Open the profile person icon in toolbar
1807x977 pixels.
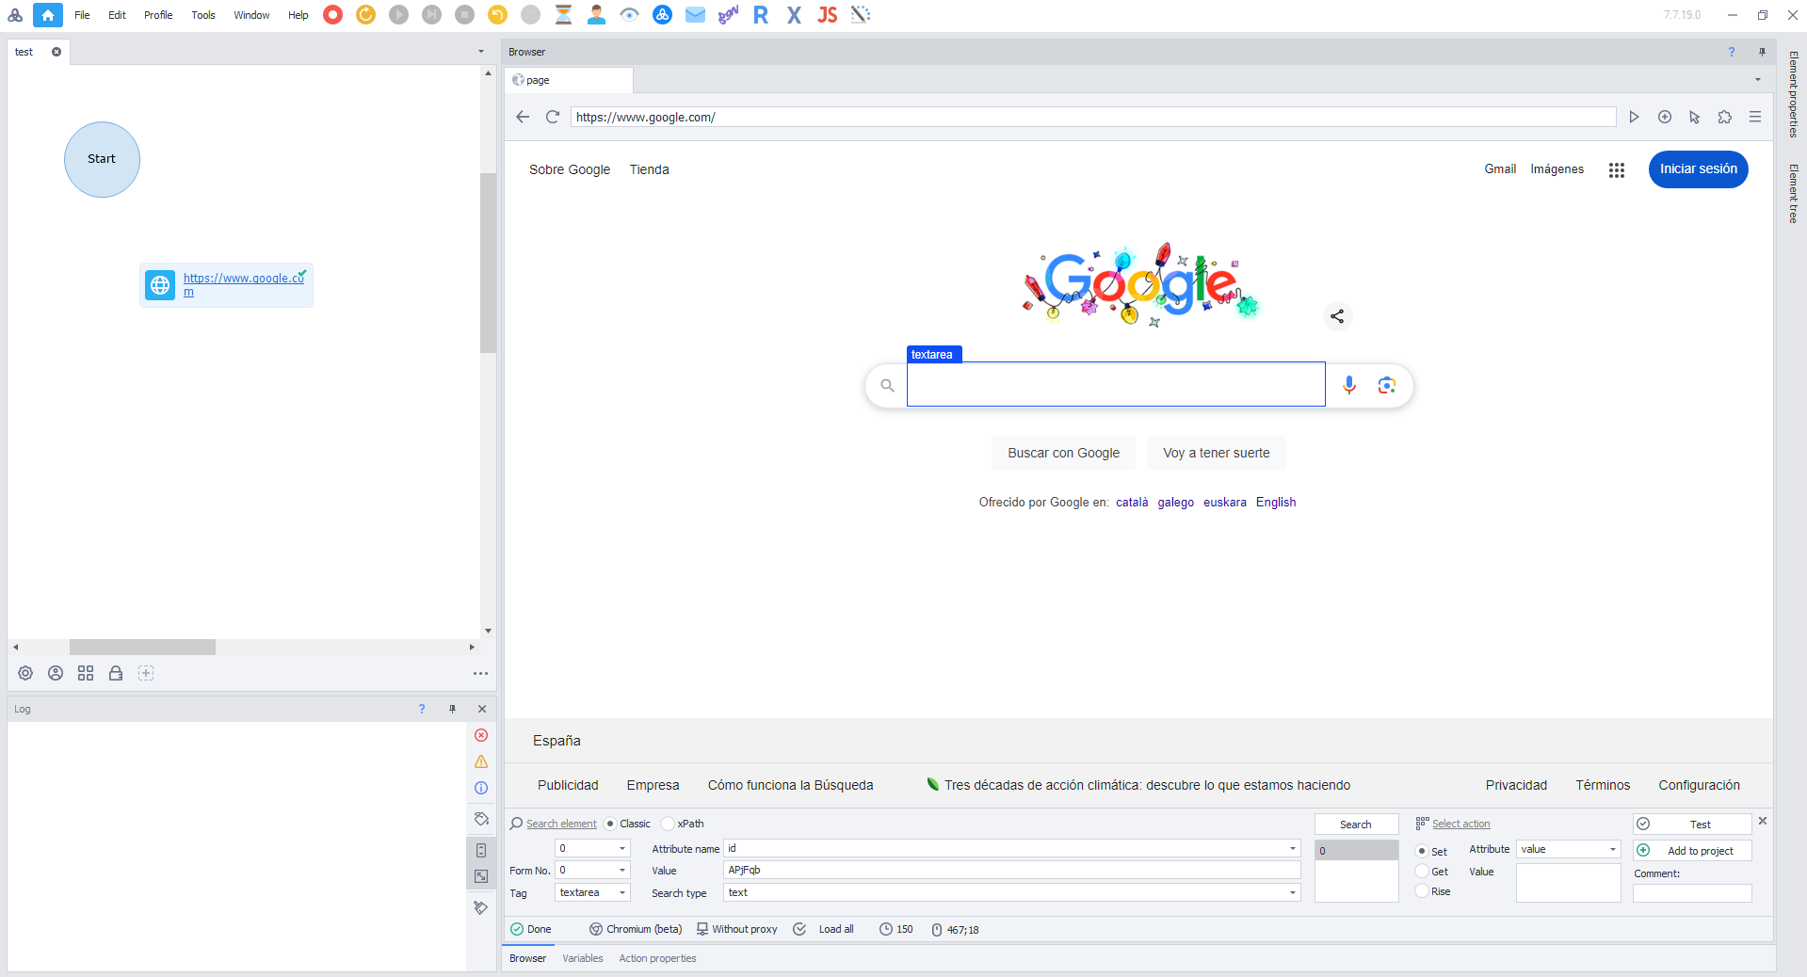[x=596, y=15]
